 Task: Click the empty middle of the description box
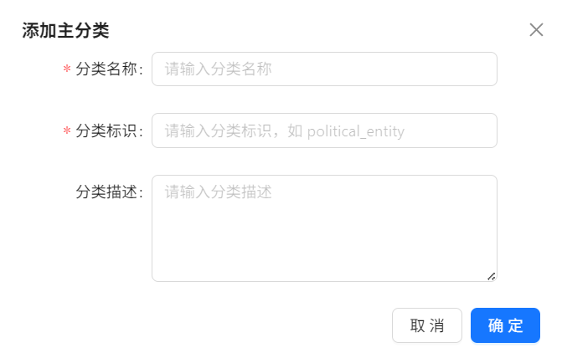[x=324, y=238]
